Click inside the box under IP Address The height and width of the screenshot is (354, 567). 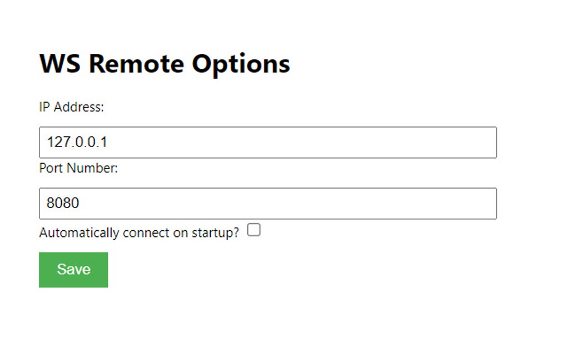(267, 143)
